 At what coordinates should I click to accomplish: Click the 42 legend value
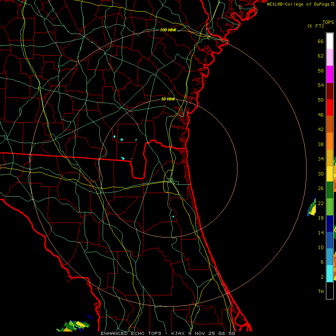pyautogui.click(x=321, y=130)
